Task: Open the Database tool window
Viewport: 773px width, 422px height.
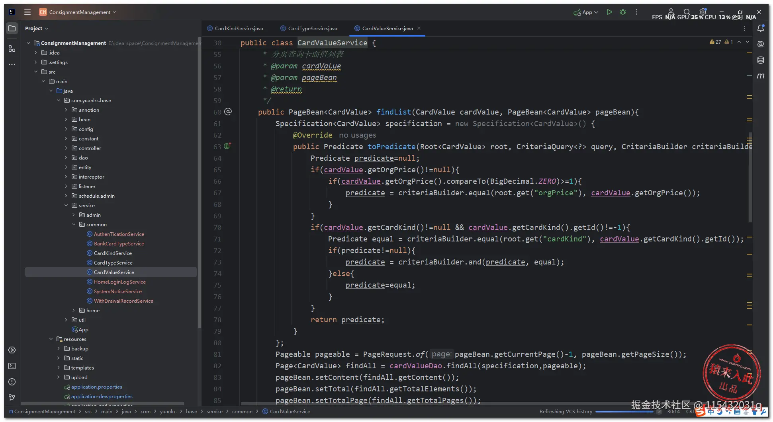Action: tap(761, 60)
